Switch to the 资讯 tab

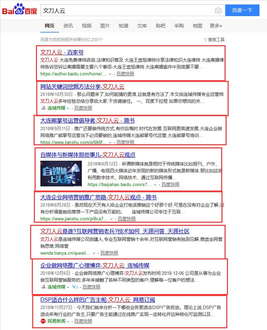(68, 26)
